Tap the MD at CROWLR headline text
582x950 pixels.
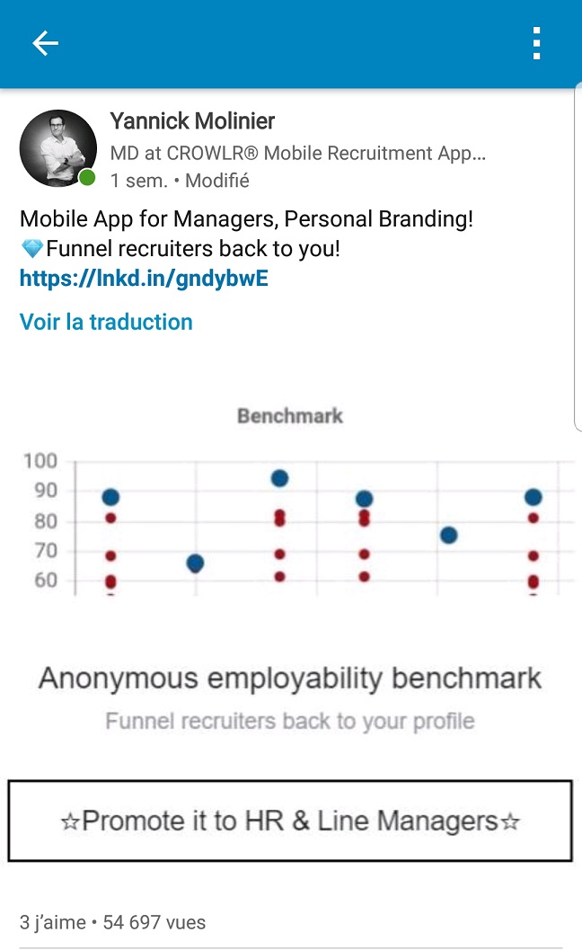point(298,154)
